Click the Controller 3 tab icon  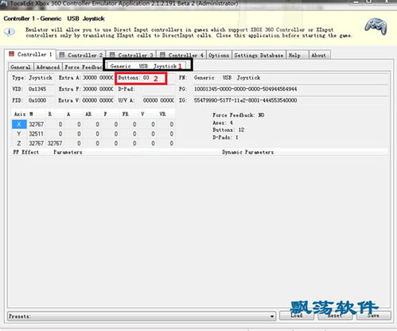pos(112,55)
